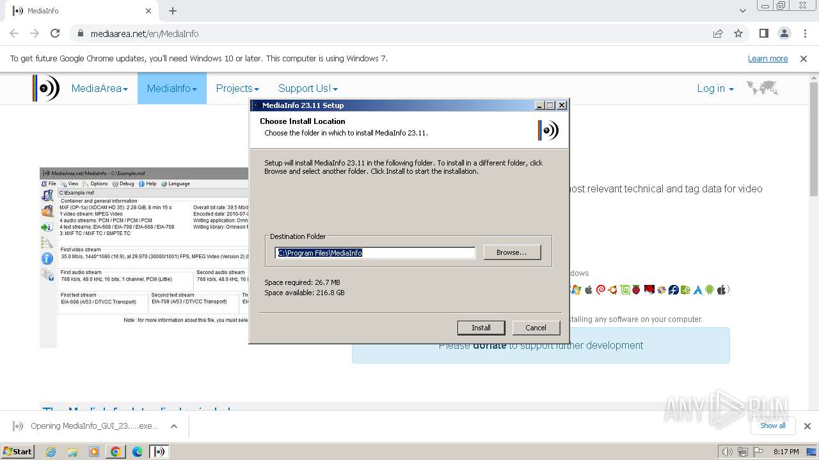Click the Debian swirl icon
Image resolution: width=819 pixels, height=460 pixels.
tap(601, 289)
